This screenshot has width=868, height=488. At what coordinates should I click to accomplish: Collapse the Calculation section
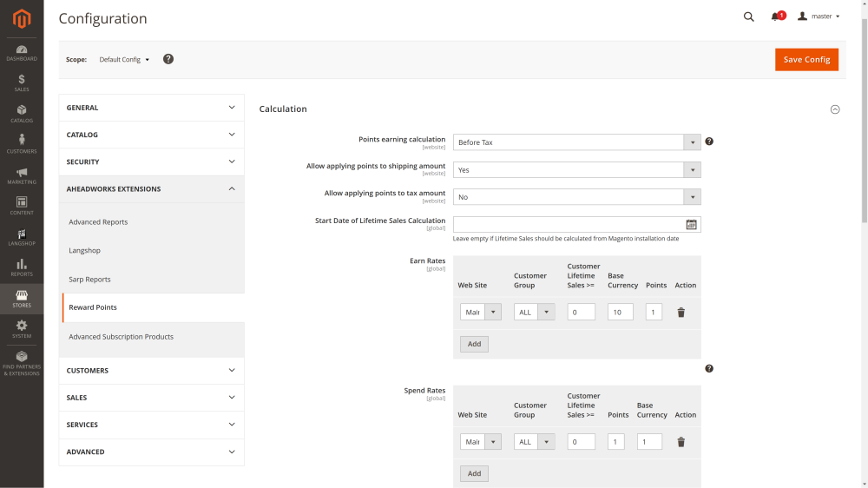click(x=835, y=109)
